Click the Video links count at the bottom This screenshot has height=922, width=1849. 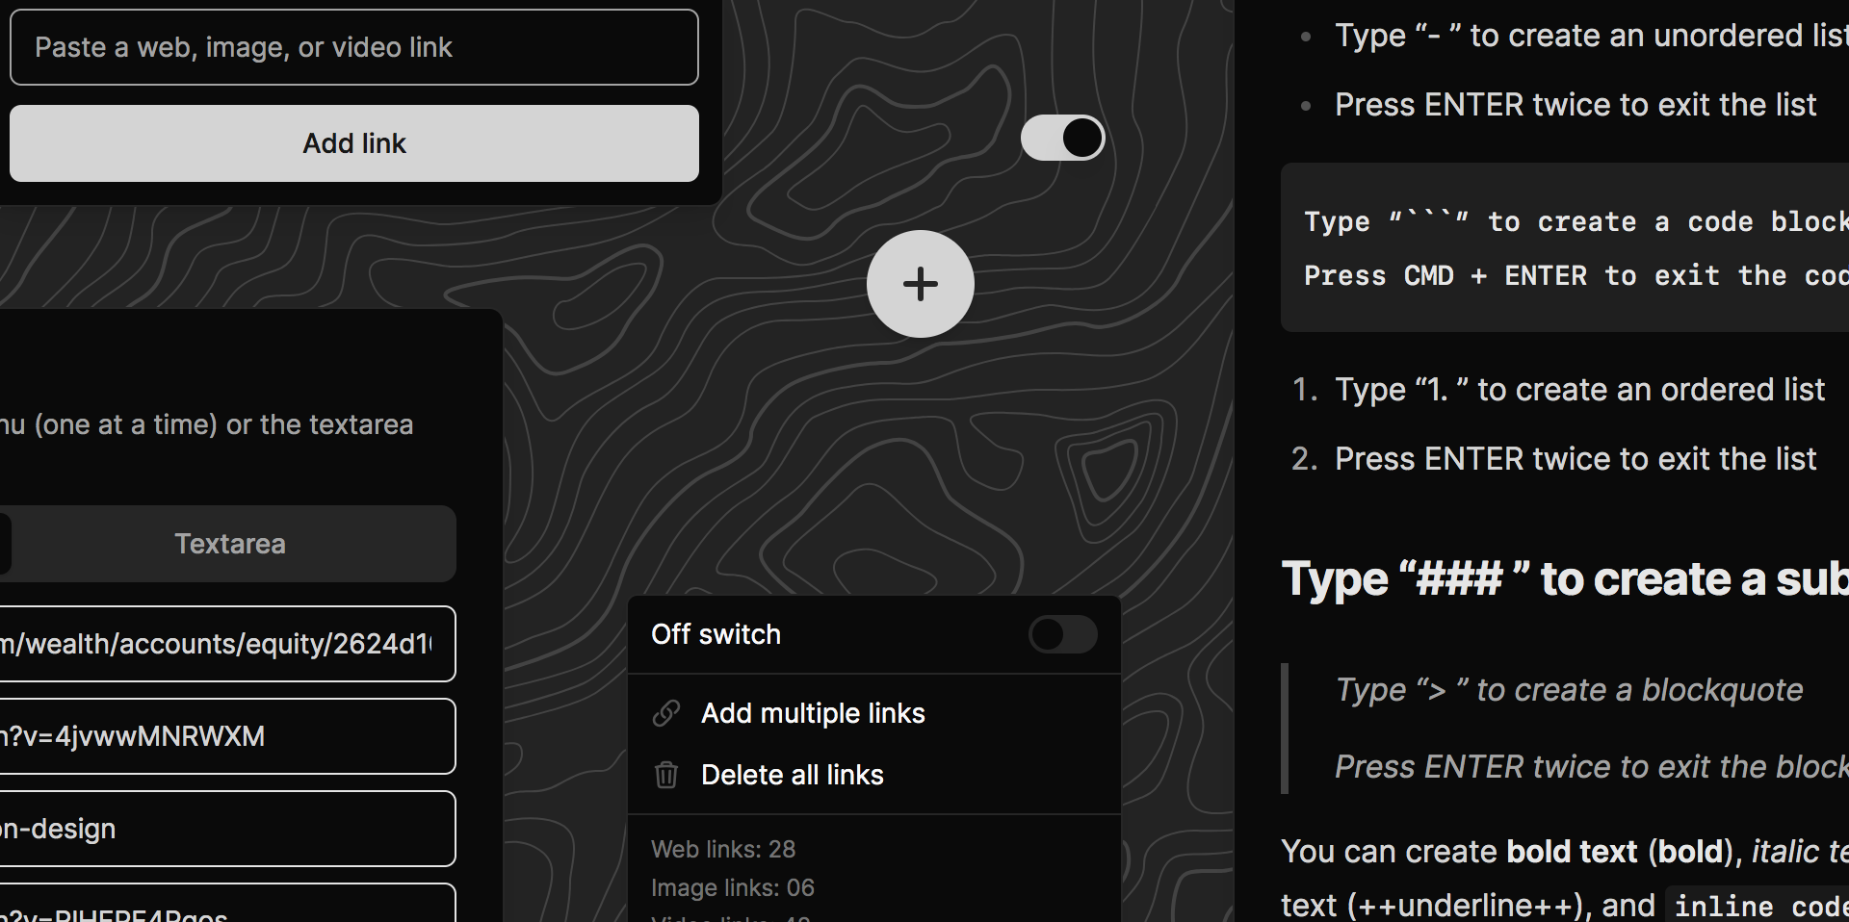[x=727, y=916]
